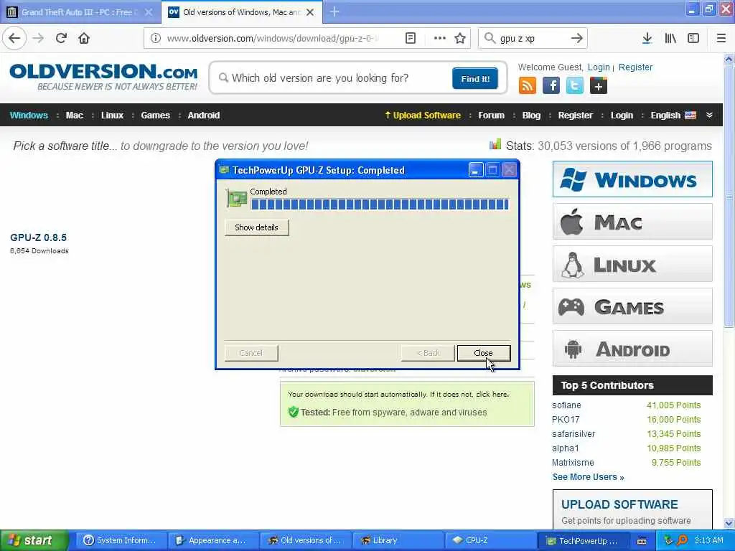
Task: Select Windows in the black navigation bar
Action: [29, 116]
